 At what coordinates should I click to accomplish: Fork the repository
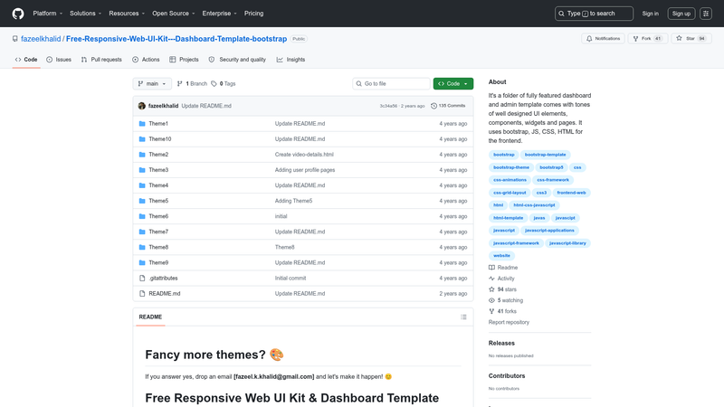click(x=647, y=39)
